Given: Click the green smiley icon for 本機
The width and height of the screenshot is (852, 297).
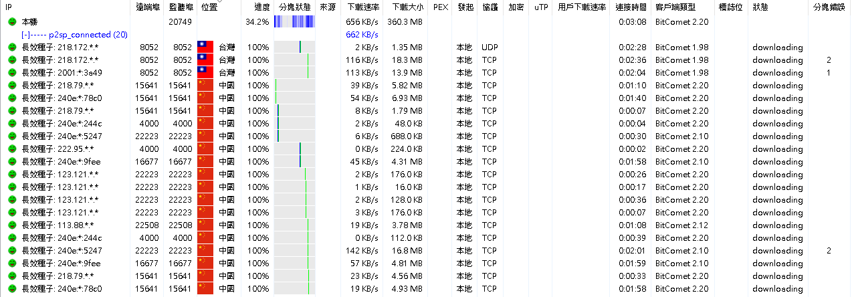Looking at the screenshot, I should (12, 22).
